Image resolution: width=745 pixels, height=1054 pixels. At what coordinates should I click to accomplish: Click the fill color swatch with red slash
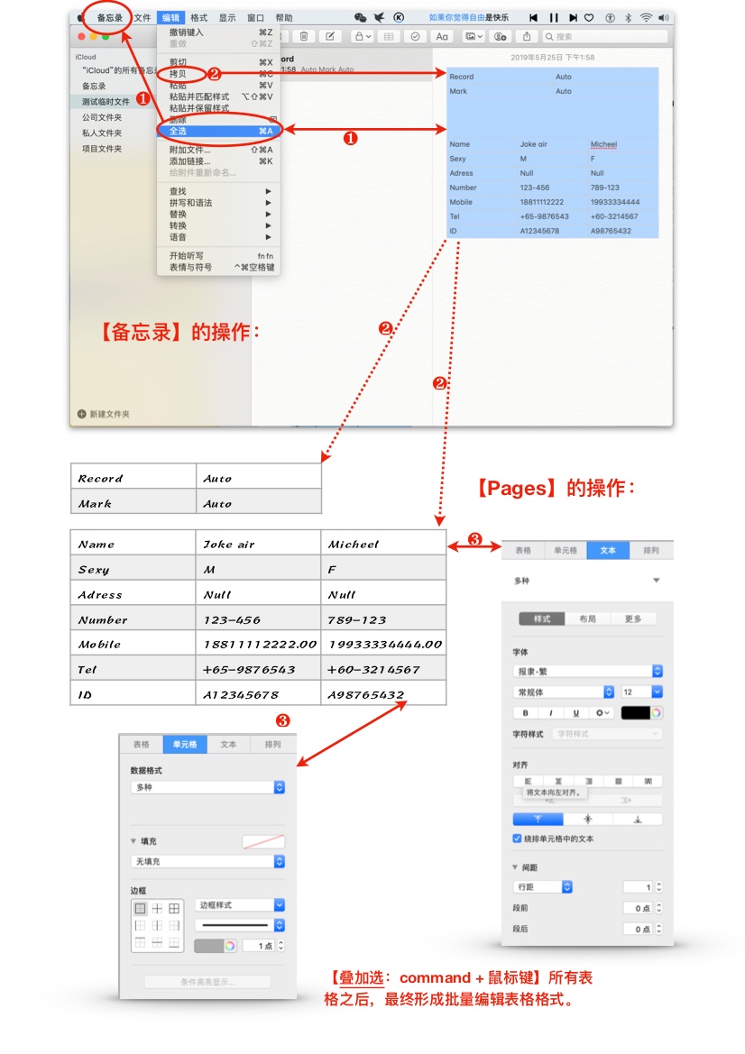262,841
